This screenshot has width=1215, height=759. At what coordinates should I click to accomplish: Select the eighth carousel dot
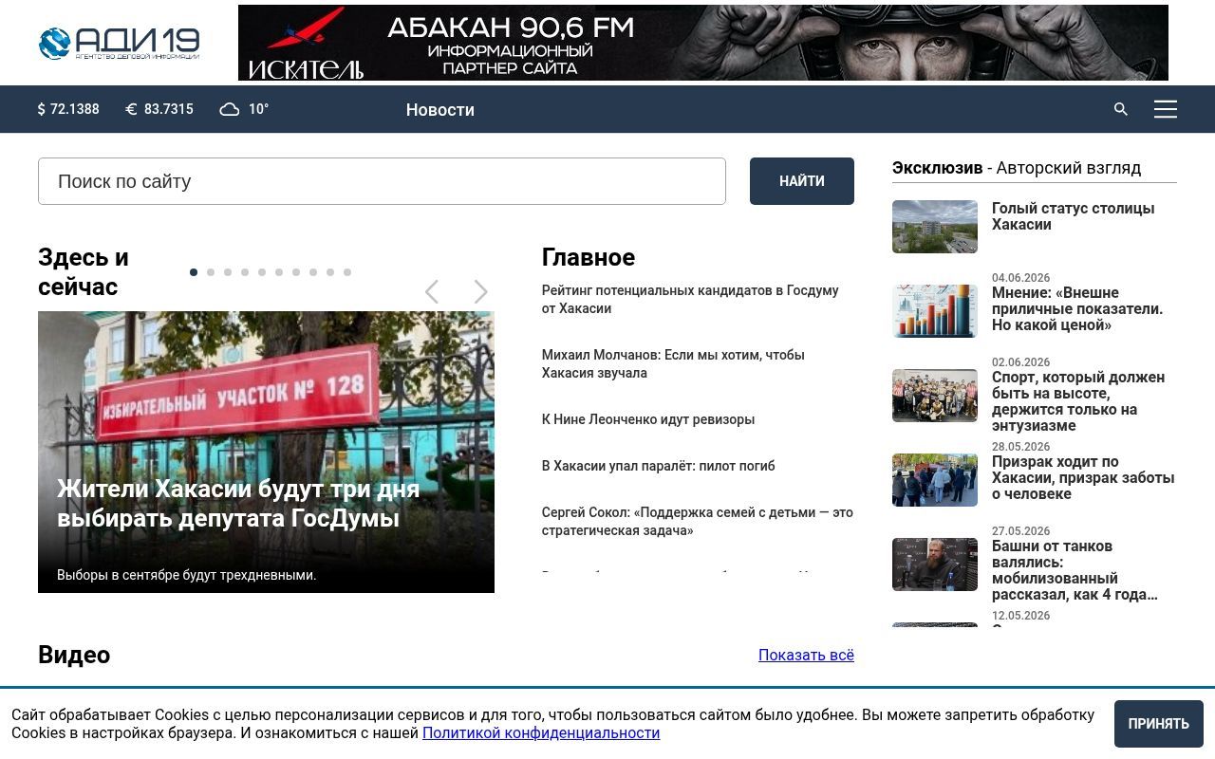(x=313, y=272)
